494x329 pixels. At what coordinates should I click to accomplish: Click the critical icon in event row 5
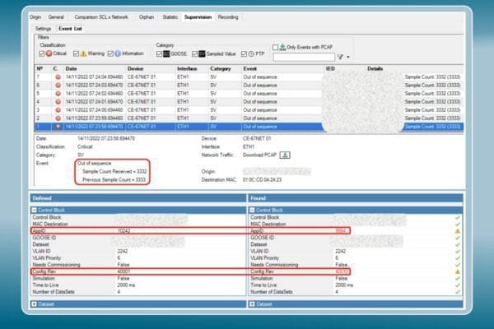58,94
